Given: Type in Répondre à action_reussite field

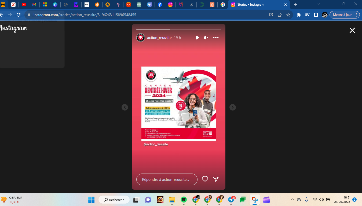Looking at the screenshot, I should (167, 179).
